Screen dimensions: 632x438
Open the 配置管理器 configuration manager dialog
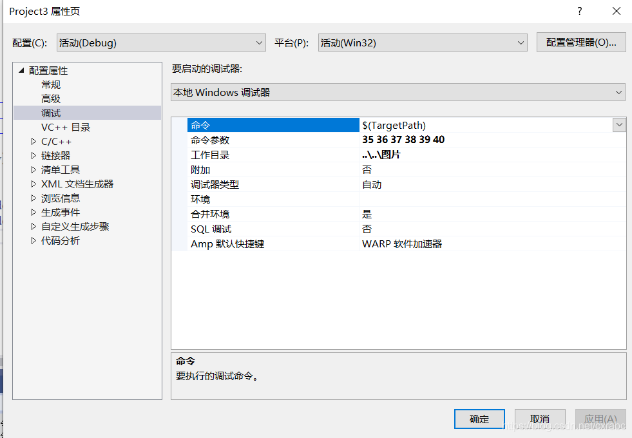coord(580,42)
